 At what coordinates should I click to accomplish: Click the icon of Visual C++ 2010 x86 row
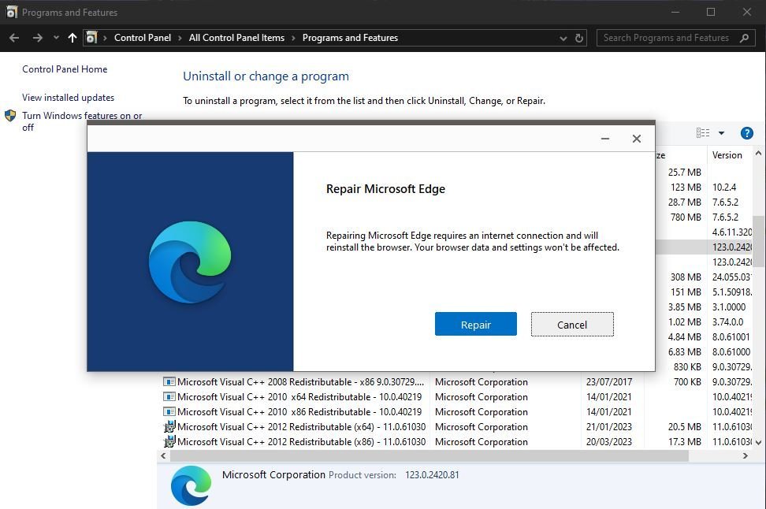(169, 412)
